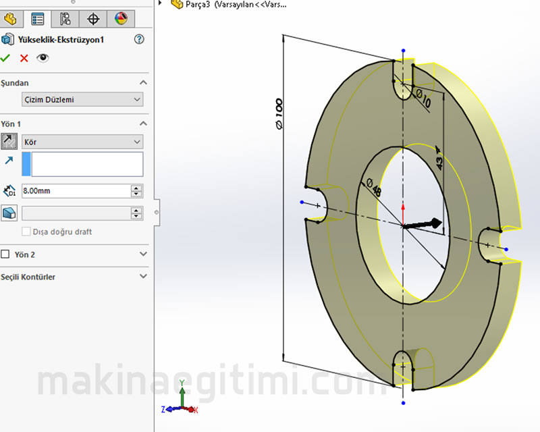Open the ConfigurationManager tab

[65, 19]
